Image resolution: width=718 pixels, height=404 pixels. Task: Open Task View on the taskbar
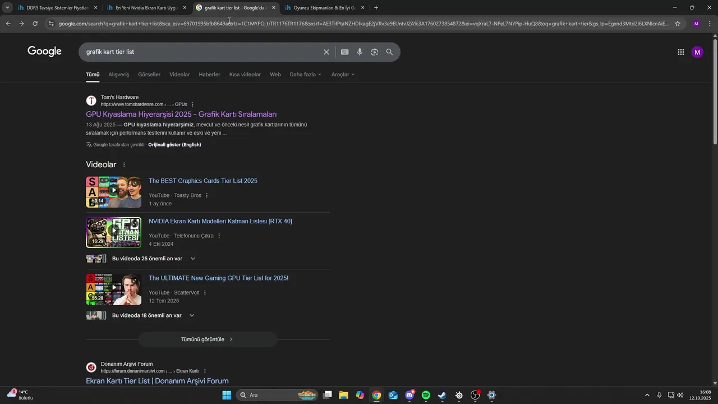(328, 395)
